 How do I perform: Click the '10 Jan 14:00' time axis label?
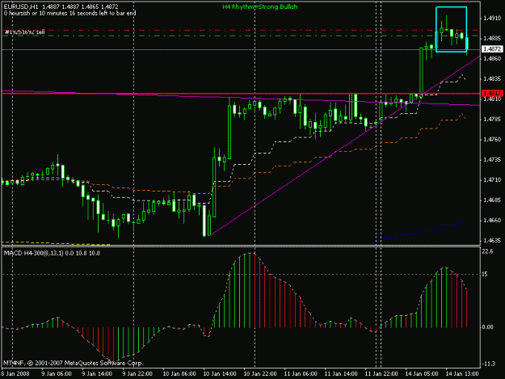click(x=220, y=374)
